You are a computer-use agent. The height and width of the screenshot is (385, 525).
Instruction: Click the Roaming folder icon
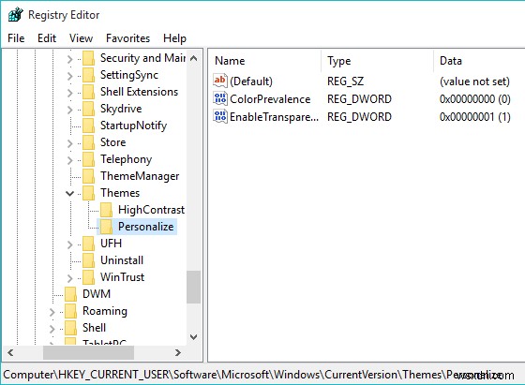pyautogui.click(x=71, y=311)
